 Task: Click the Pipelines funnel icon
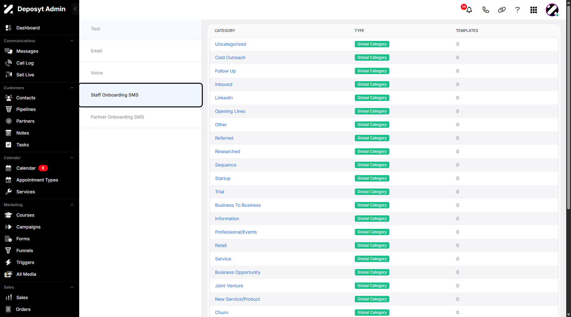point(9,109)
